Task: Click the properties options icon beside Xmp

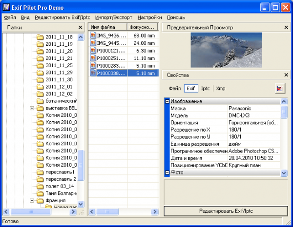Action: tap(280, 88)
